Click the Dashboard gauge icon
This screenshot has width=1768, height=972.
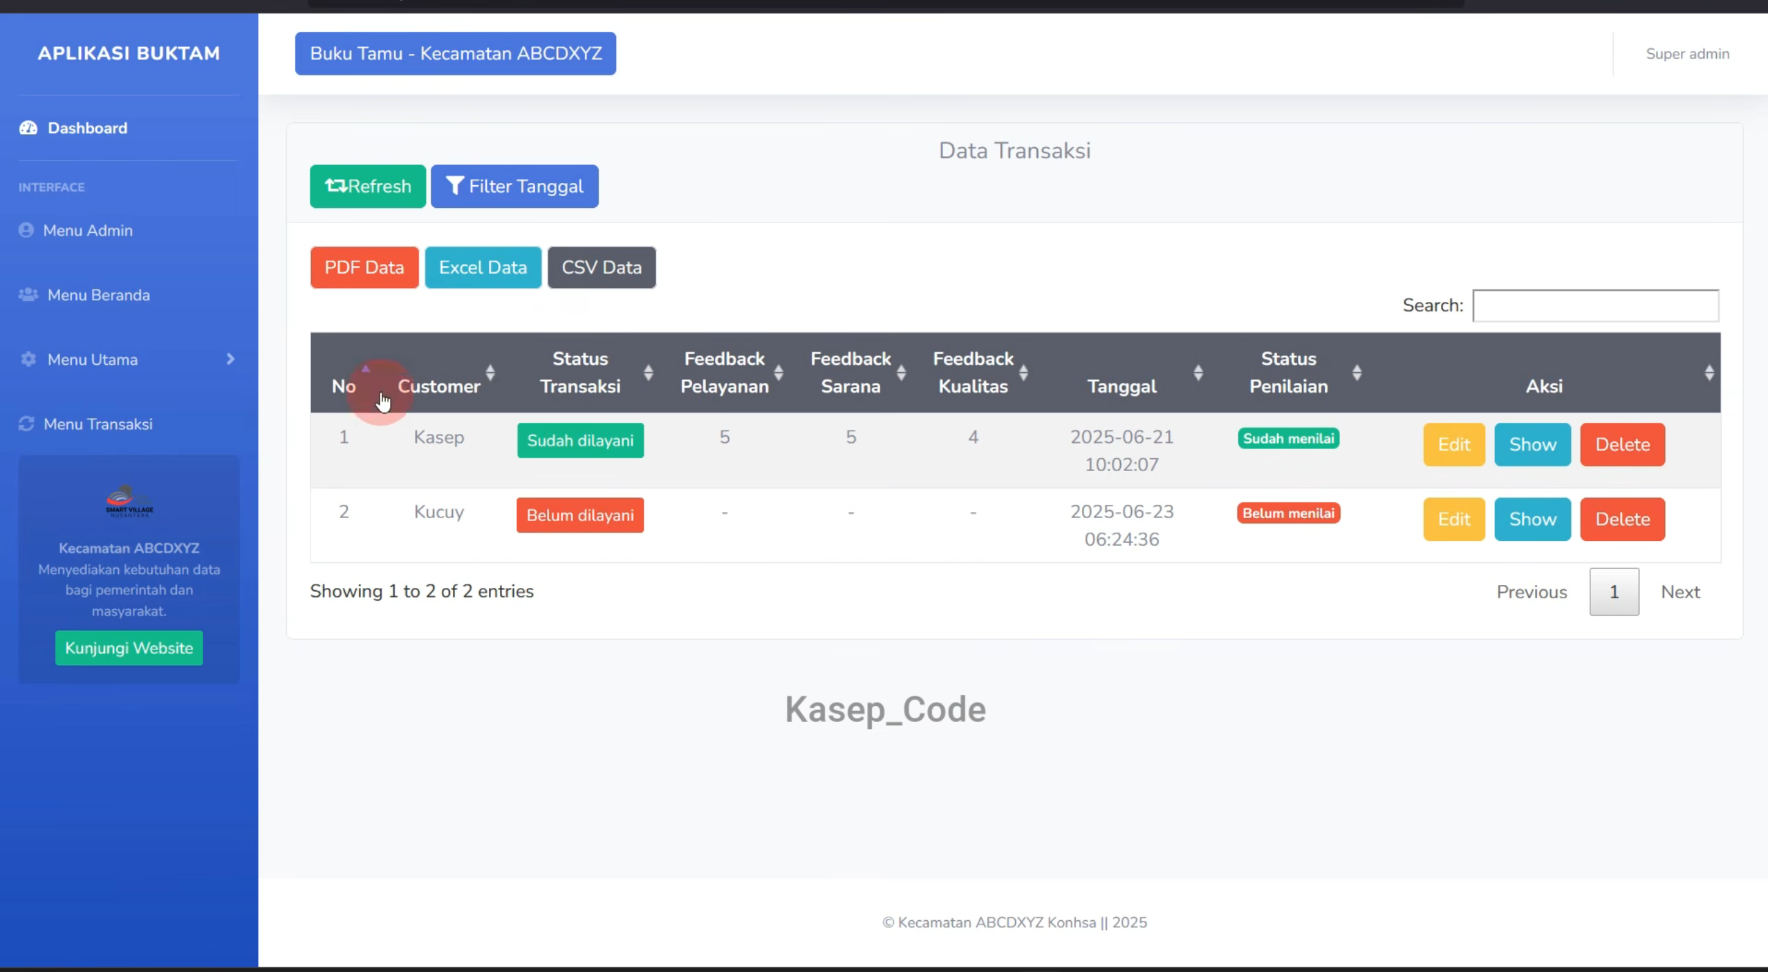point(28,128)
